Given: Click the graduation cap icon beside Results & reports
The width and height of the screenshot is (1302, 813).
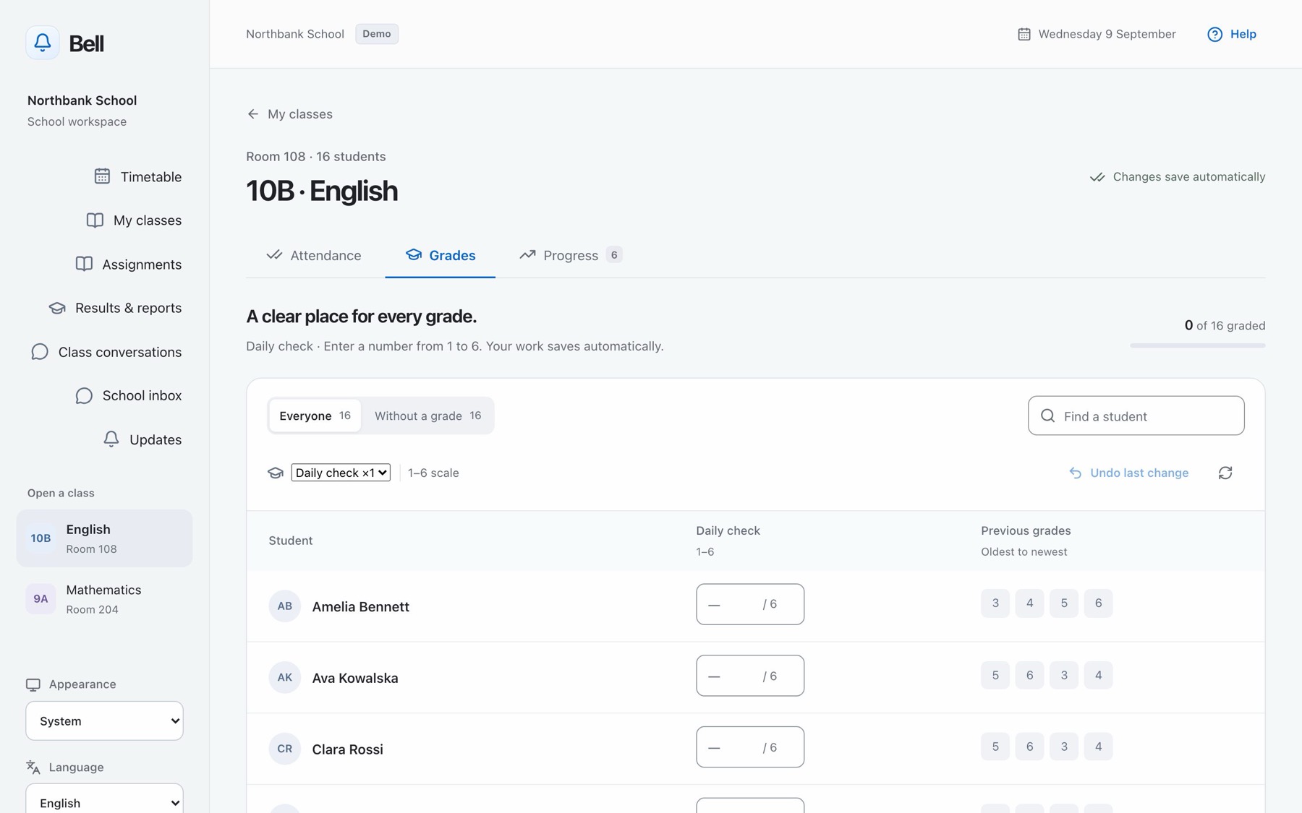Looking at the screenshot, I should tap(57, 308).
